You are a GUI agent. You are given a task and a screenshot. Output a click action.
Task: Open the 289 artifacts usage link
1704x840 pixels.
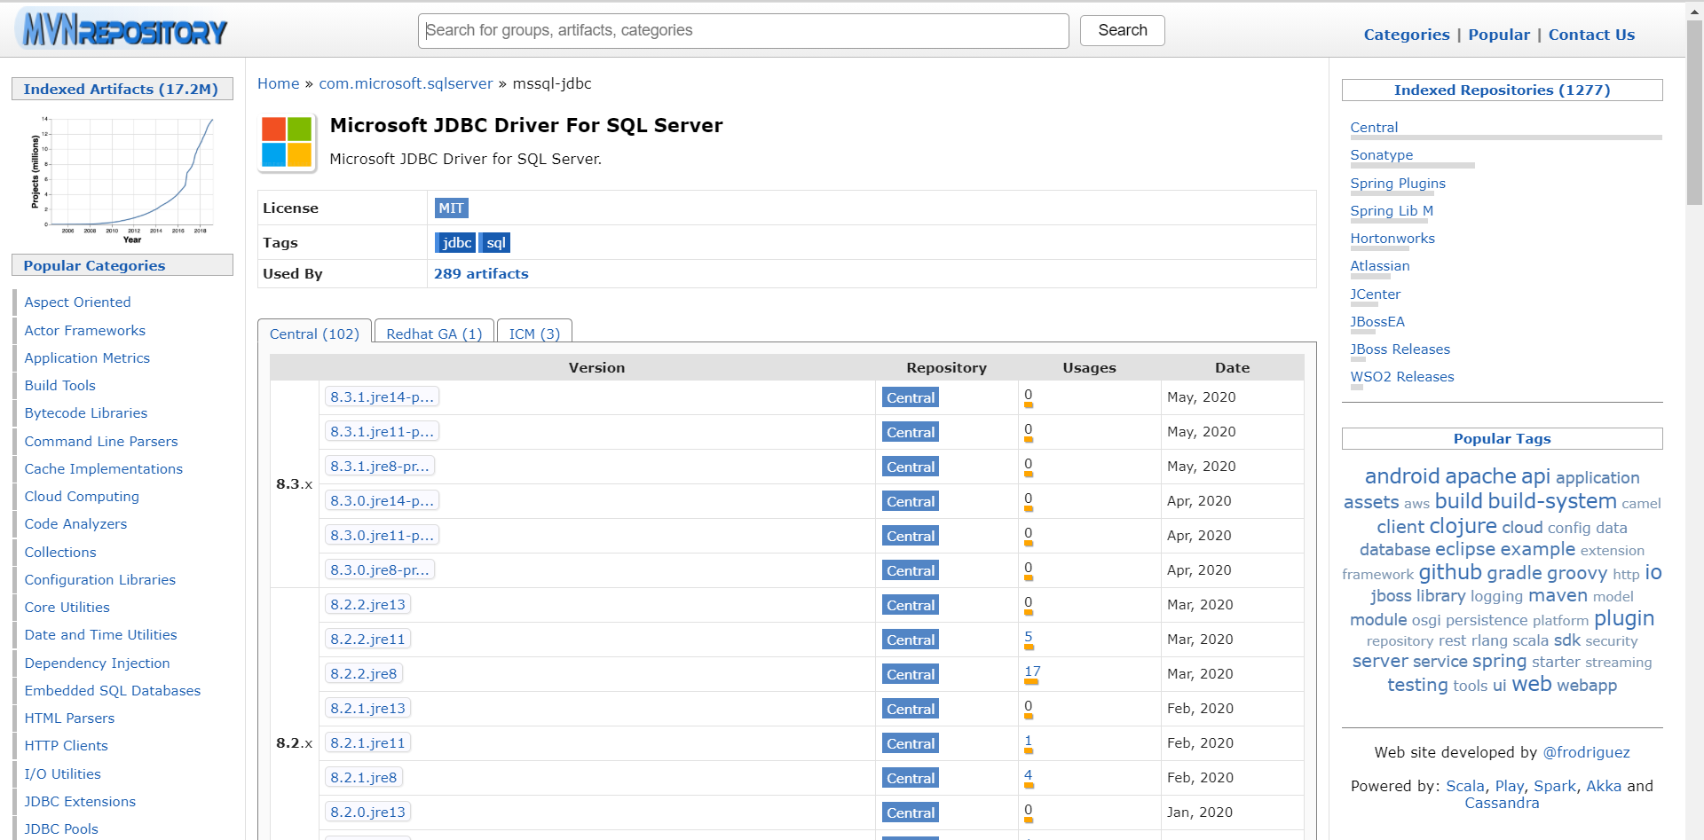[x=481, y=274]
